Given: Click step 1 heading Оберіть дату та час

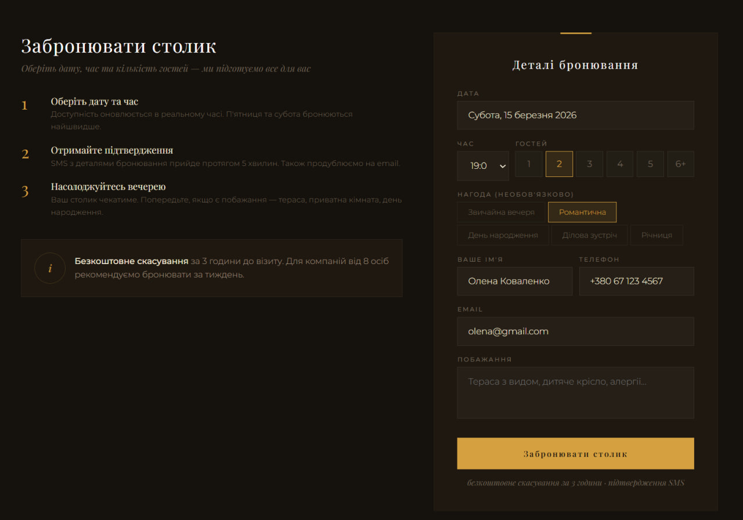Looking at the screenshot, I should point(95,102).
